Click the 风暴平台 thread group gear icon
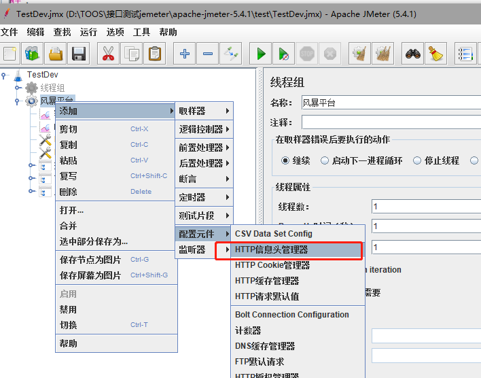 click(x=31, y=101)
